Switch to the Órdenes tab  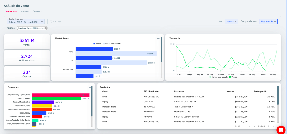pos(37,11)
